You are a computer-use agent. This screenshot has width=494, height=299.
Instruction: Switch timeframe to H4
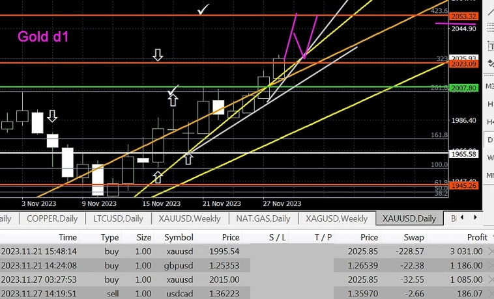click(489, 122)
